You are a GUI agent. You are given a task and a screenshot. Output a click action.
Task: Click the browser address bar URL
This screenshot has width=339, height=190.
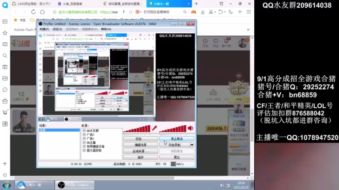click(x=109, y=12)
